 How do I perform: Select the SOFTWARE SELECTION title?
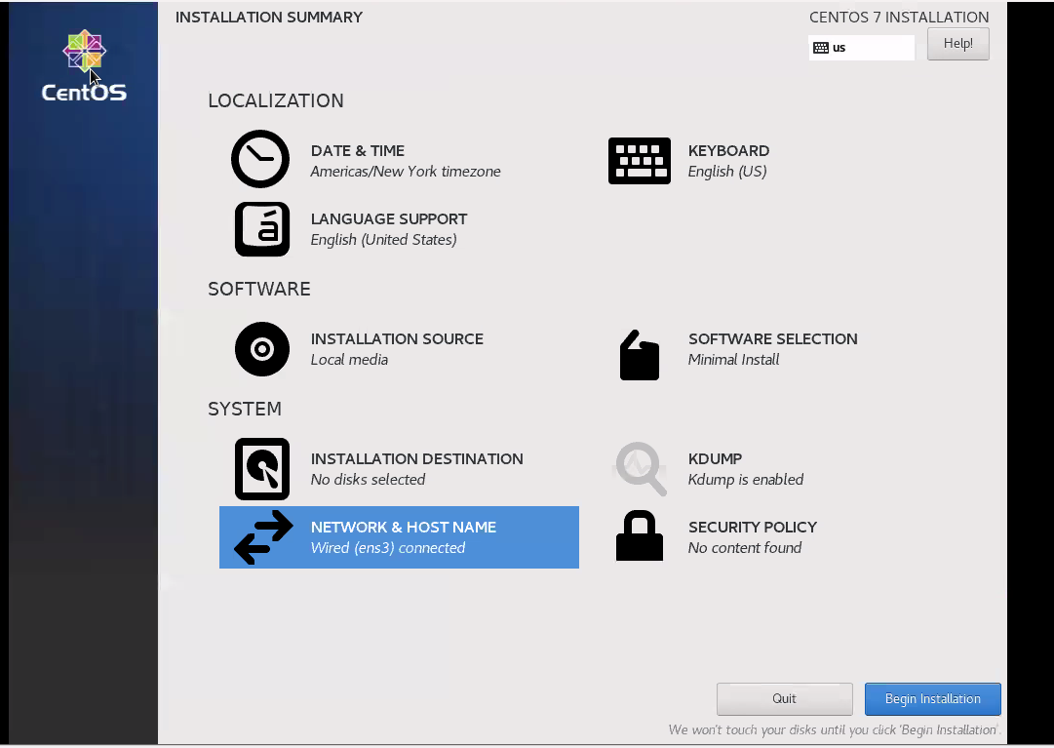click(772, 338)
